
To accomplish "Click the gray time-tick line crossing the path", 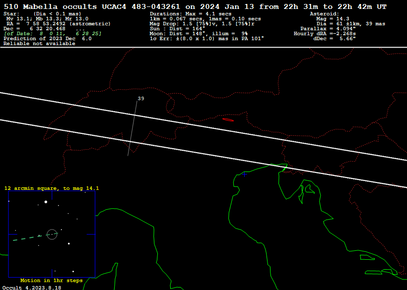I will pyautogui.click(x=133, y=128).
